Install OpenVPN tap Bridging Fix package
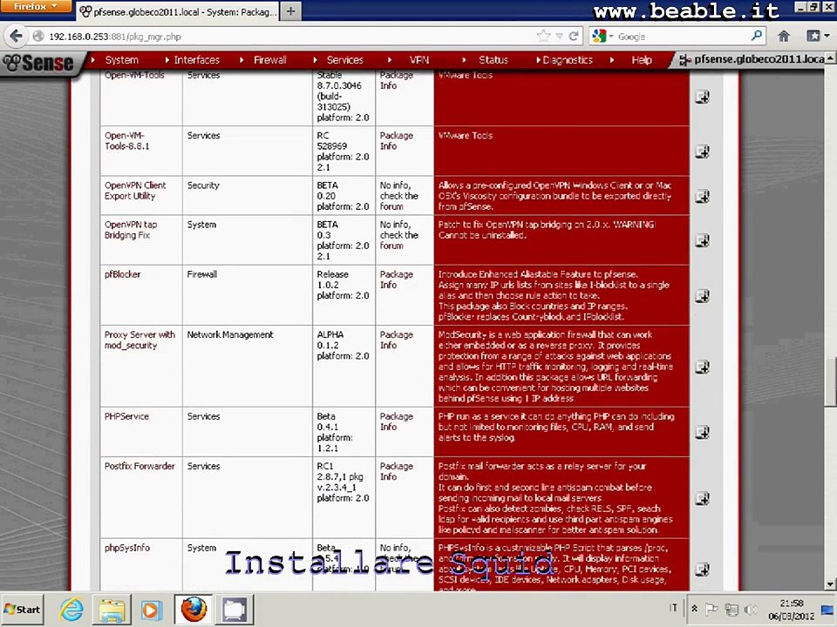 (703, 240)
